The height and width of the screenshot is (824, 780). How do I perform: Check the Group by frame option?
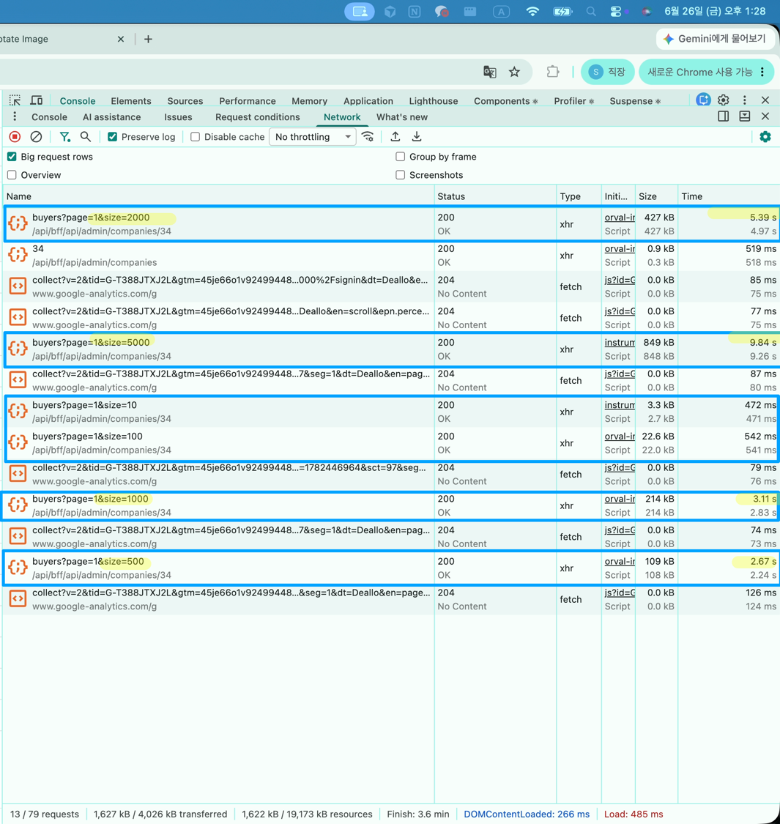click(x=400, y=157)
